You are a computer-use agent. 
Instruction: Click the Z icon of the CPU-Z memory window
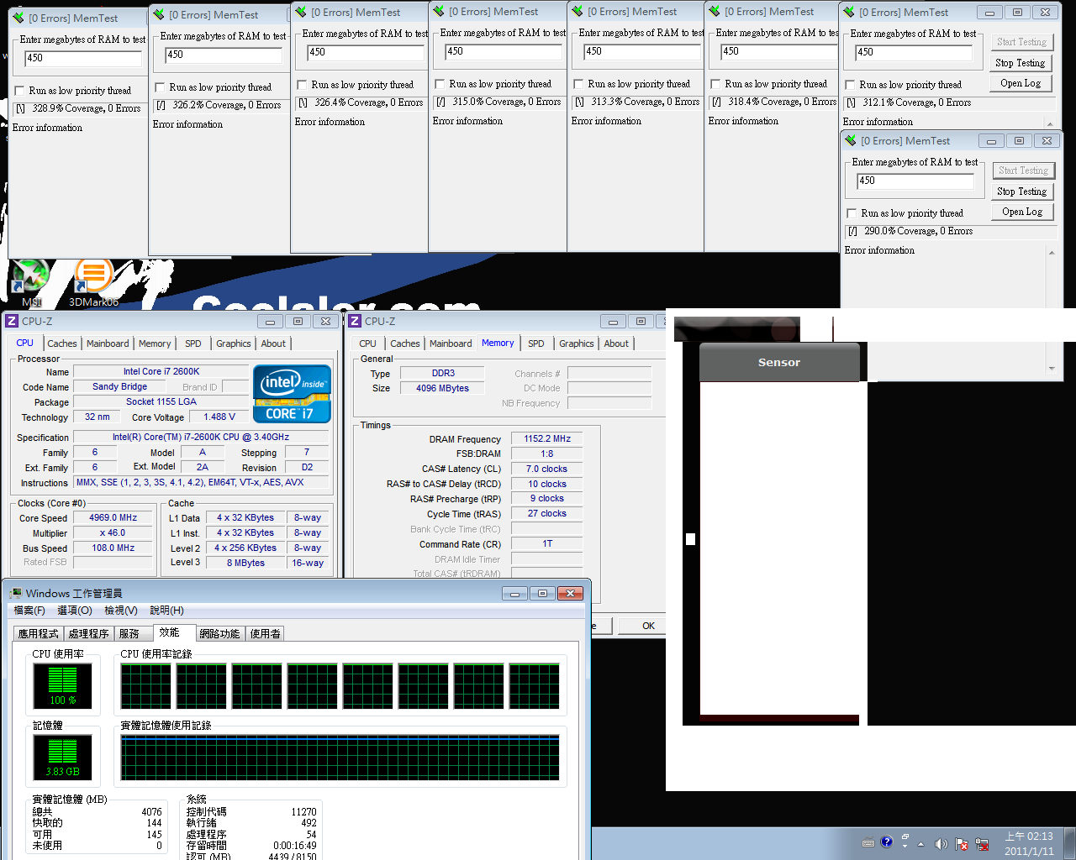click(x=355, y=321)
